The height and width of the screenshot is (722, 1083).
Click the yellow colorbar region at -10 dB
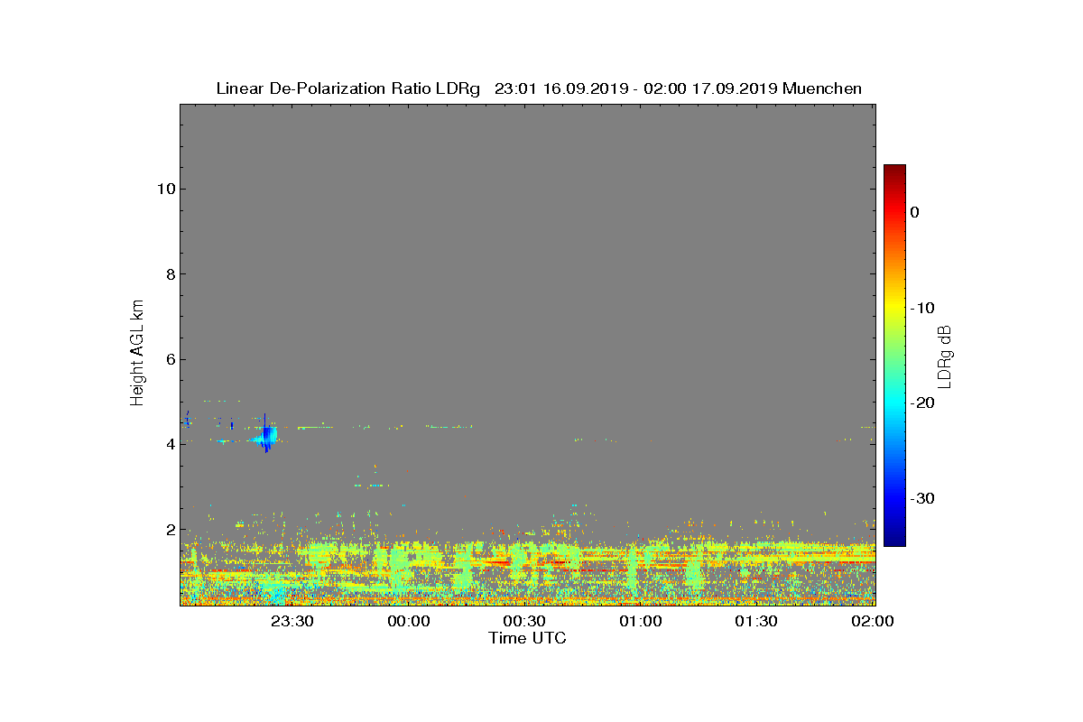point(894,307)
